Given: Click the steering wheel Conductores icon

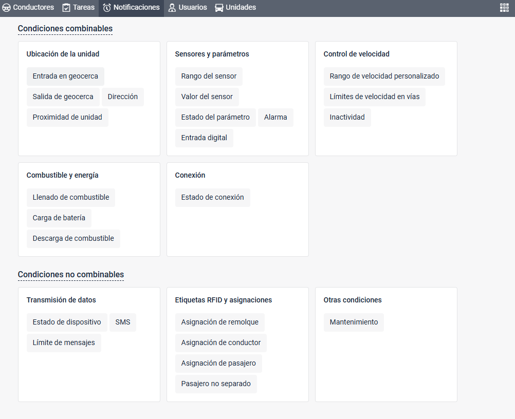Looking at the screenshot, I should click(x=7, y=8).
